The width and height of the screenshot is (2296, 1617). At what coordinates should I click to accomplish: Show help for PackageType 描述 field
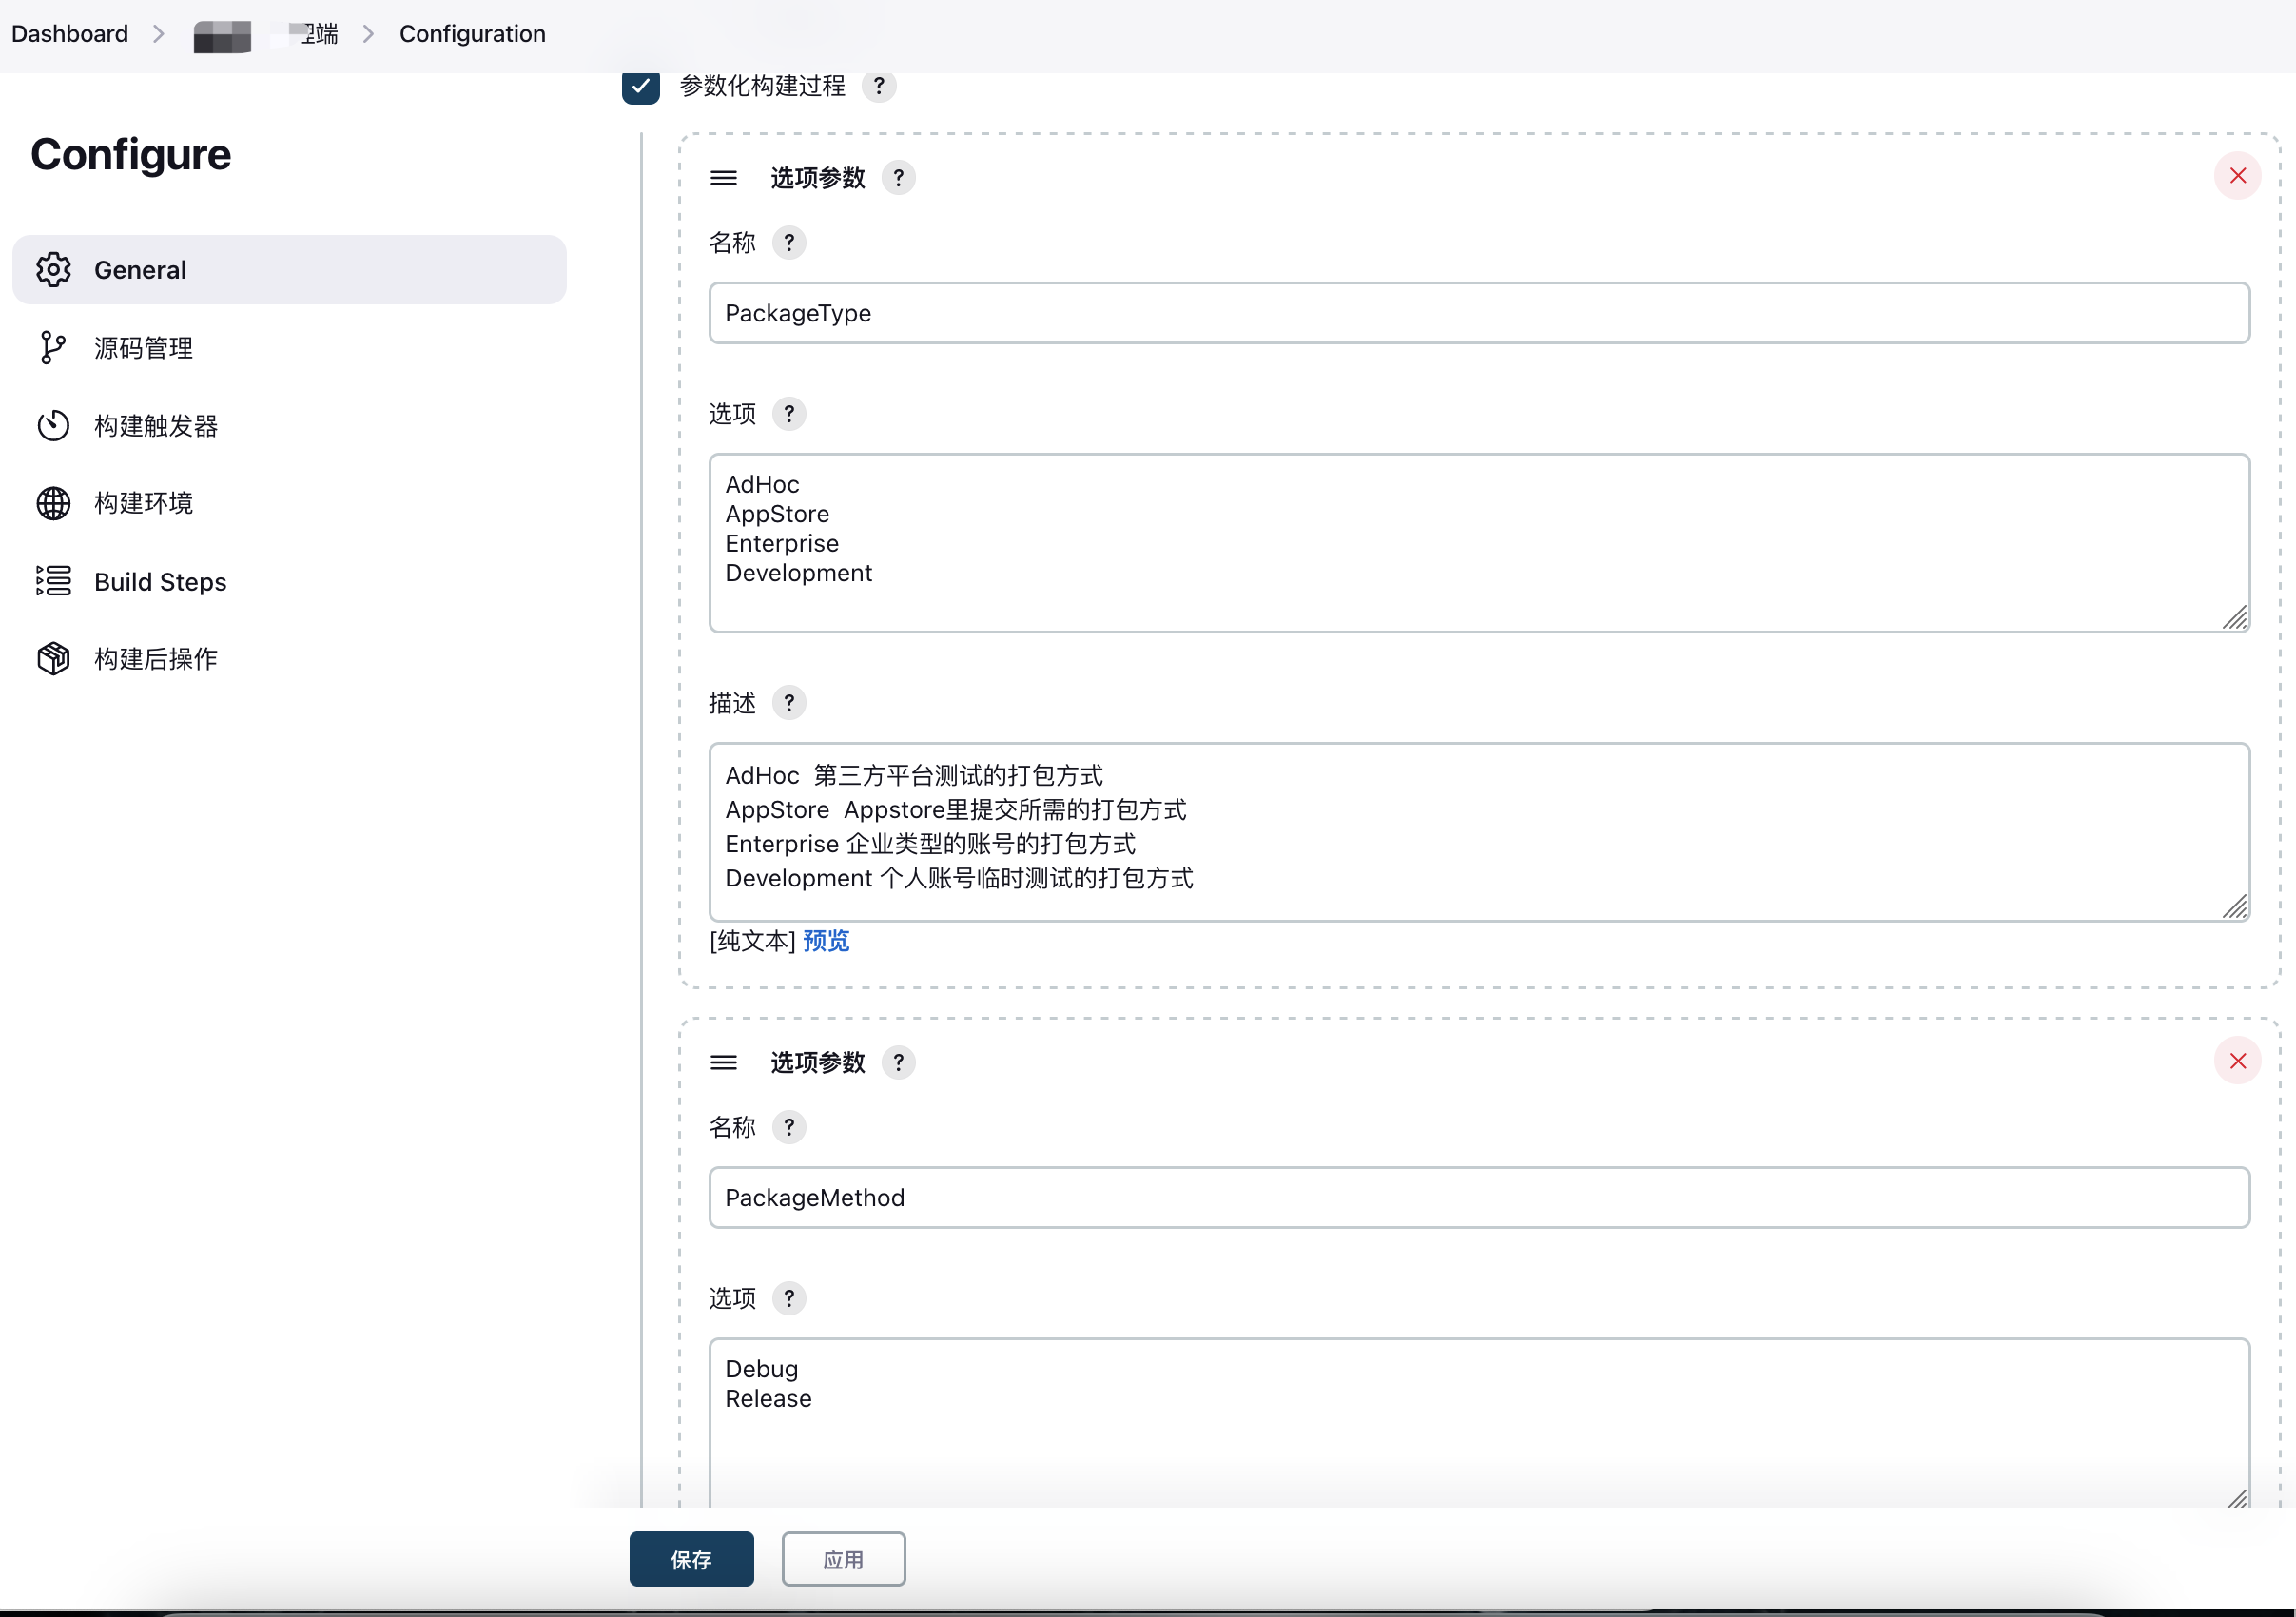(x=788, y=703)
